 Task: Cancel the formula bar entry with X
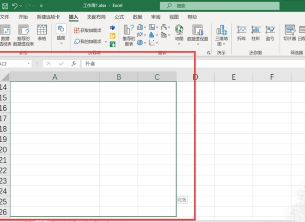click(49, 64)
